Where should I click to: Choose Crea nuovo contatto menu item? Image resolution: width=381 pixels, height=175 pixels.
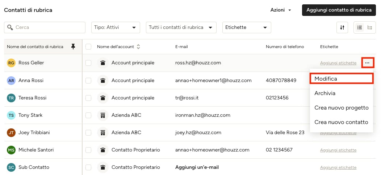point(342,122)
